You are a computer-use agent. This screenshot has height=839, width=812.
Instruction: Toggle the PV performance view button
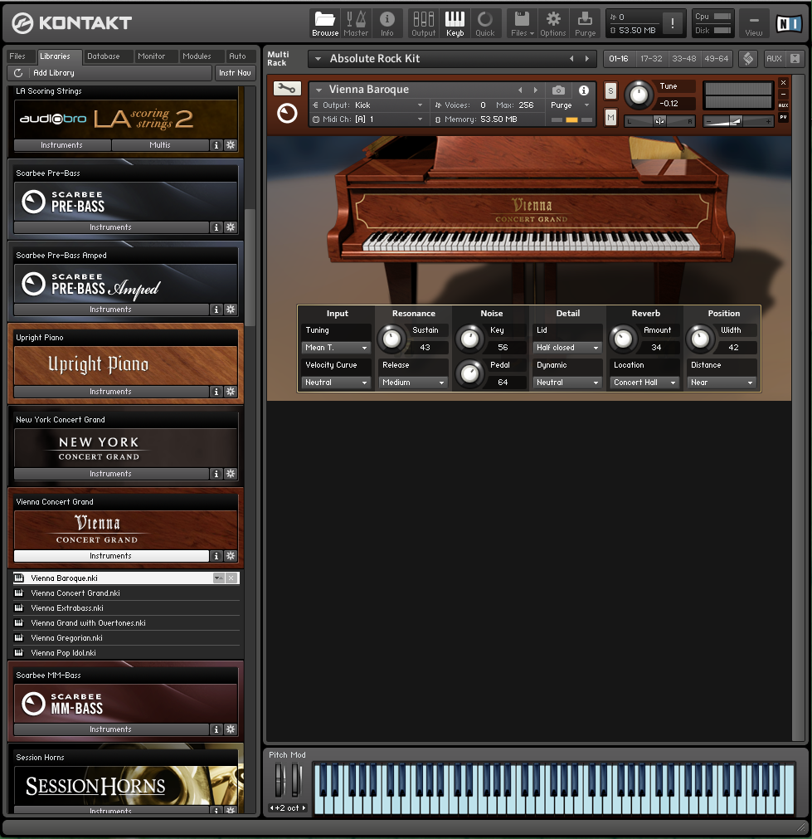783,117
